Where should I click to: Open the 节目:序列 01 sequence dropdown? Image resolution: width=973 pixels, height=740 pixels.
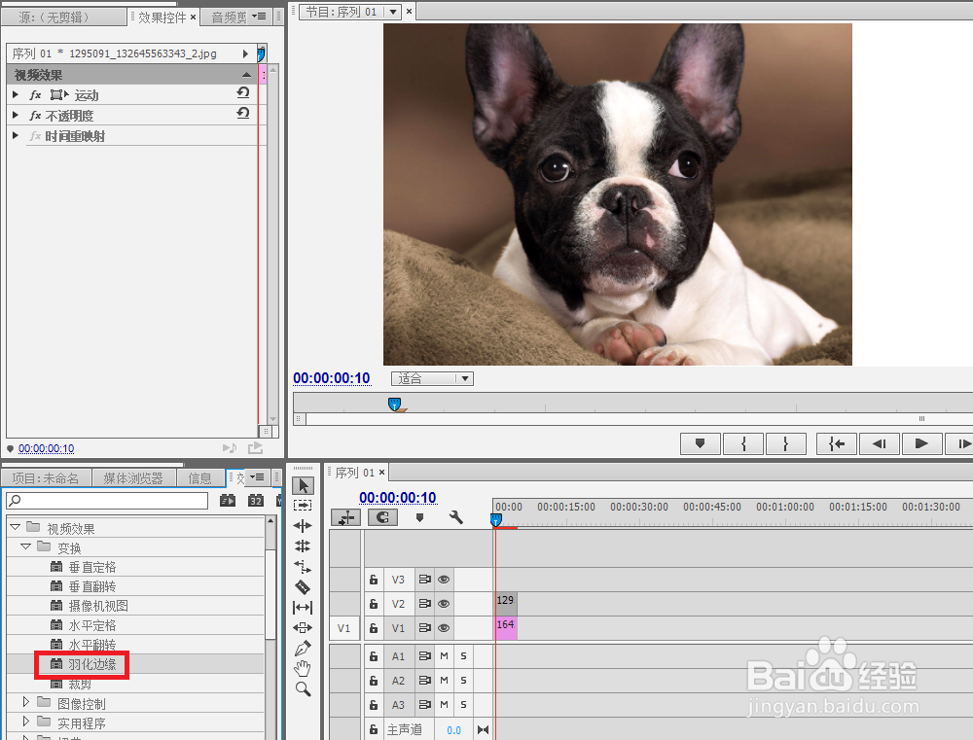click(x=391, y=12)
